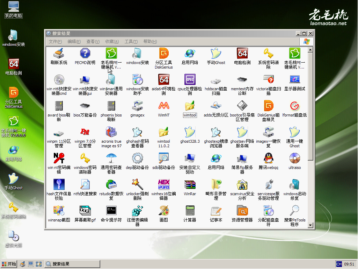Image resolution: width=358 pixels, height=269 pixels.
Task: Open 命令提示符 console icon
Action: (x=111, y=211)
